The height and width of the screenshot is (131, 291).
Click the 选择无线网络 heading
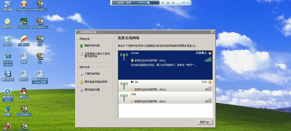tap(129, 38)
